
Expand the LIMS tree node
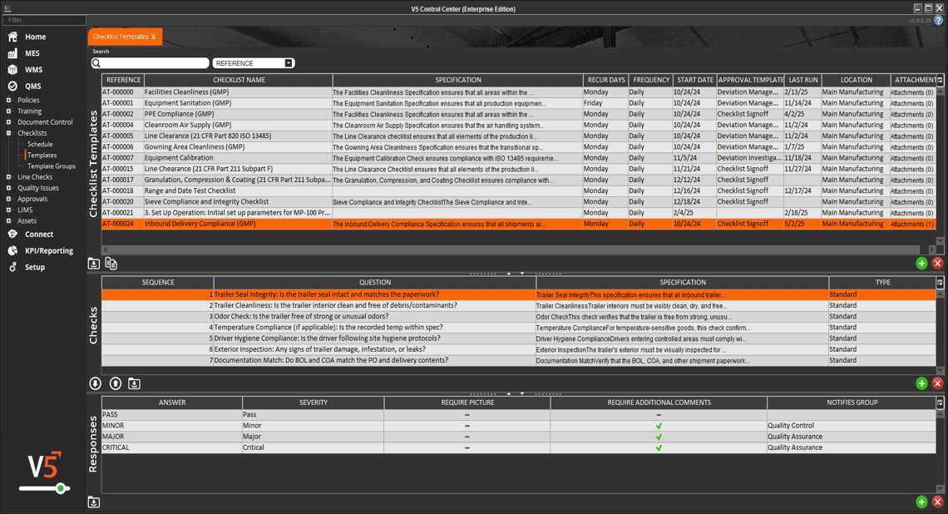point(8,210)
